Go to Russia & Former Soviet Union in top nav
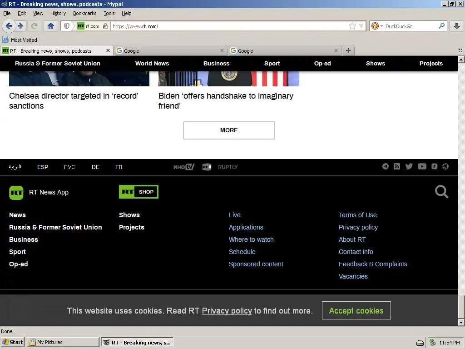This screenshot has height=349, width=465. [x=58, y=63]
